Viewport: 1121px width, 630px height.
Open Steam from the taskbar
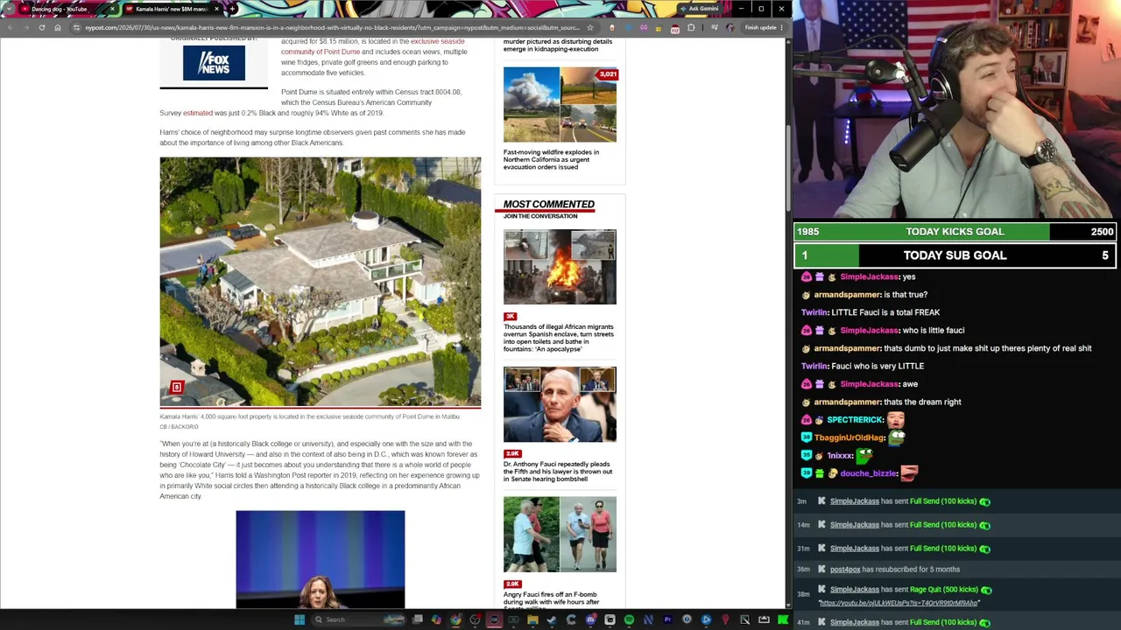[x=552, y=620]
